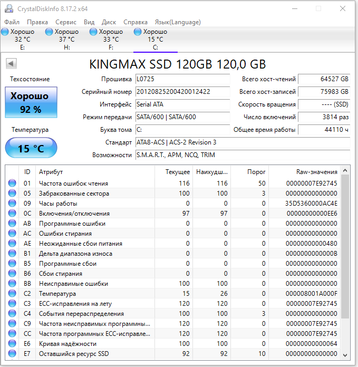
Task: Click total host reads value 64527 GB
Action: point(324,79)
